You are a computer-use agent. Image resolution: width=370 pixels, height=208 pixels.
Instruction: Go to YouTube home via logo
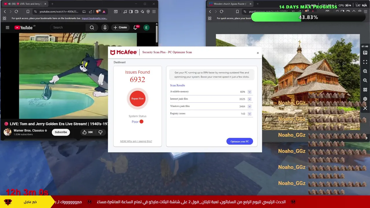point(24,27)
